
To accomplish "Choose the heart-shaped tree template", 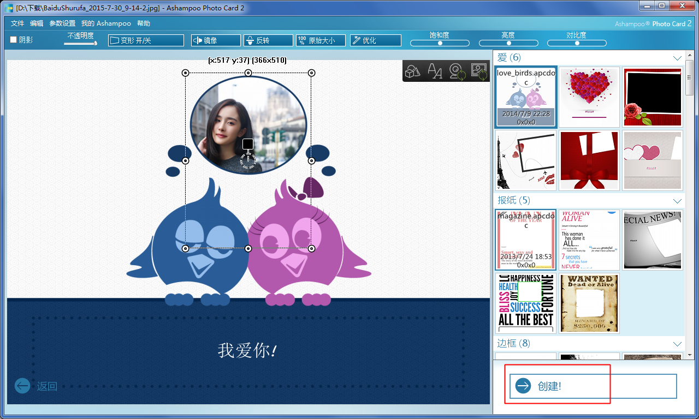I will point(589,98).
